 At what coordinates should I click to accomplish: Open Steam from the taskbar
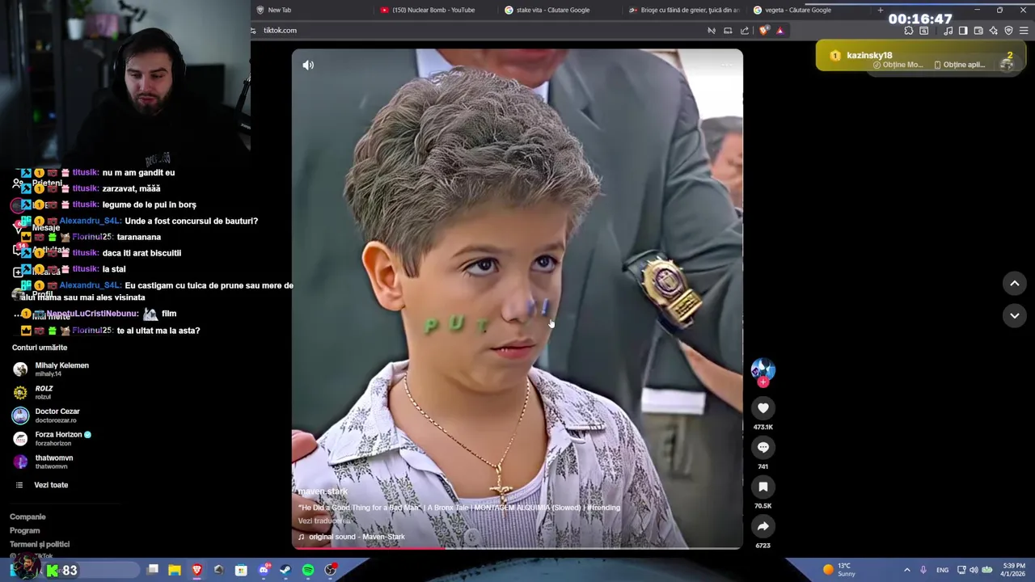tap(285, 570)
